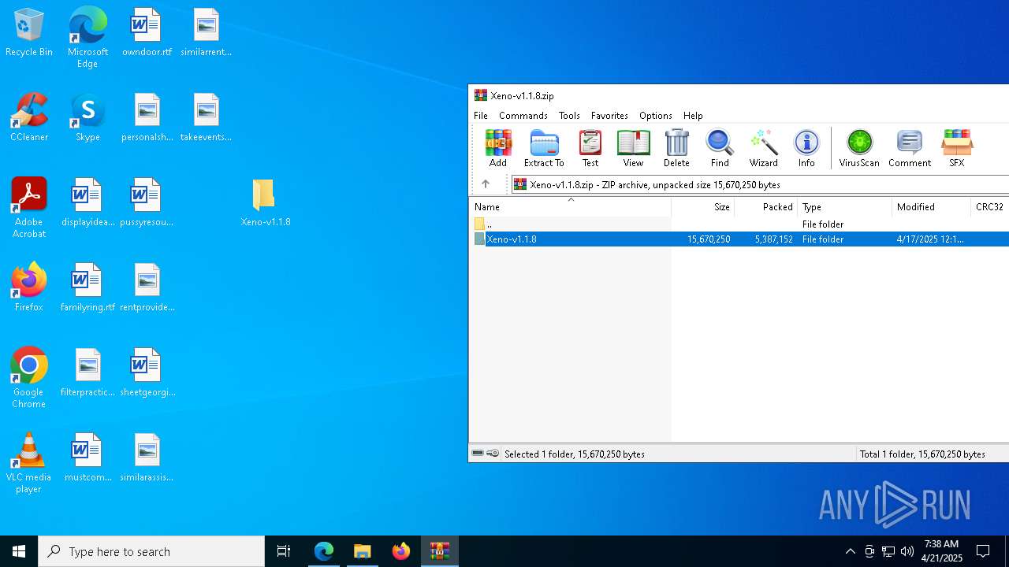Click the archive path address field

761,184
